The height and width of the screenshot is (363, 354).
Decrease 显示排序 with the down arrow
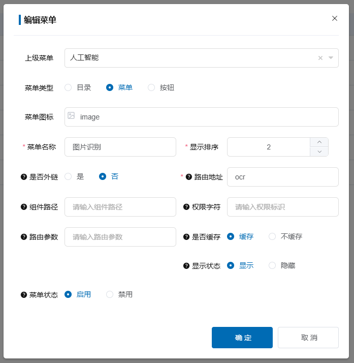click(x=319, y=152)
